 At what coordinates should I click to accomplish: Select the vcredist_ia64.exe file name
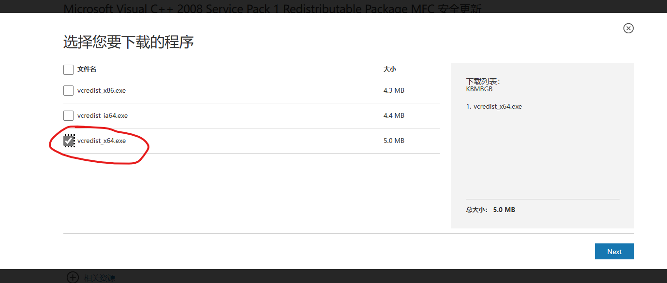point(103,115)
